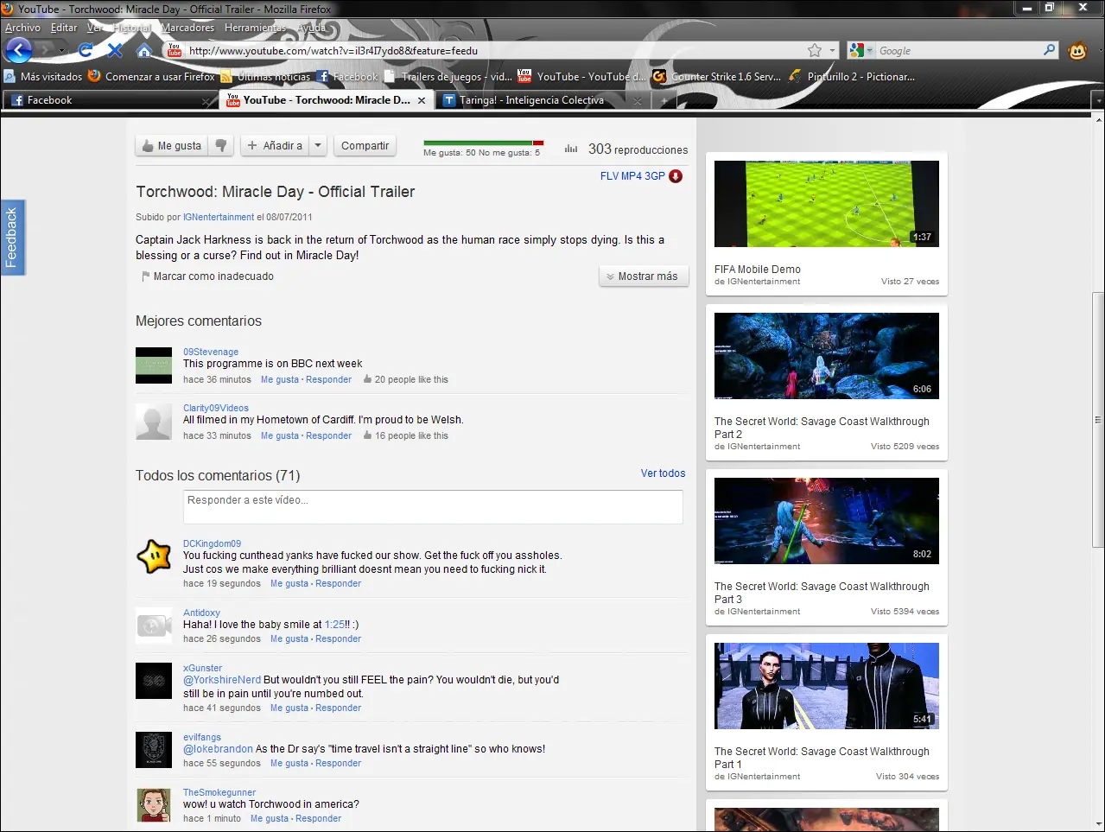
Task: Open xGunster's dark avatar
Action: click(154, 681)
